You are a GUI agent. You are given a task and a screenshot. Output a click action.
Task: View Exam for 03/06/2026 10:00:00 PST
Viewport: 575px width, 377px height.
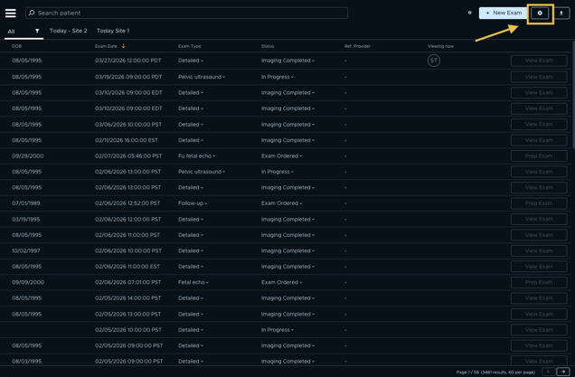point(539,125)
